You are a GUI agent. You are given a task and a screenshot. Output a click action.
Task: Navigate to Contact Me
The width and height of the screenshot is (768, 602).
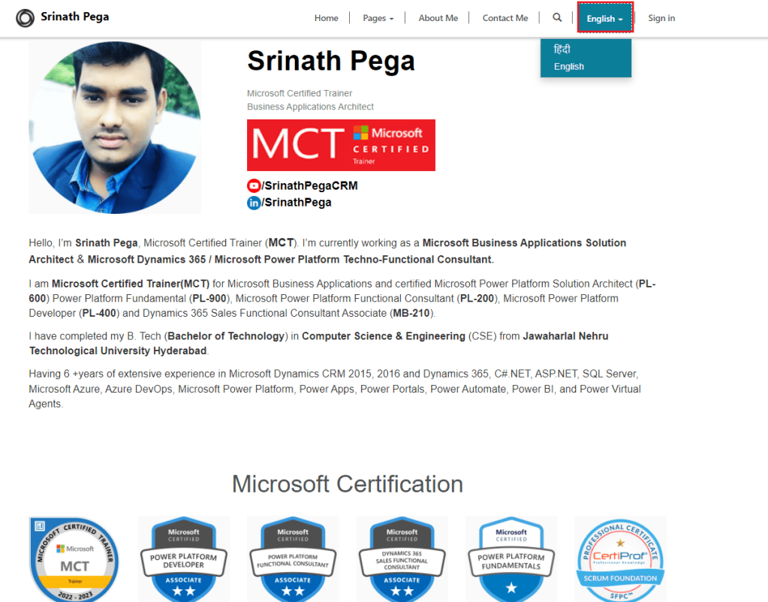coord(504,18)
